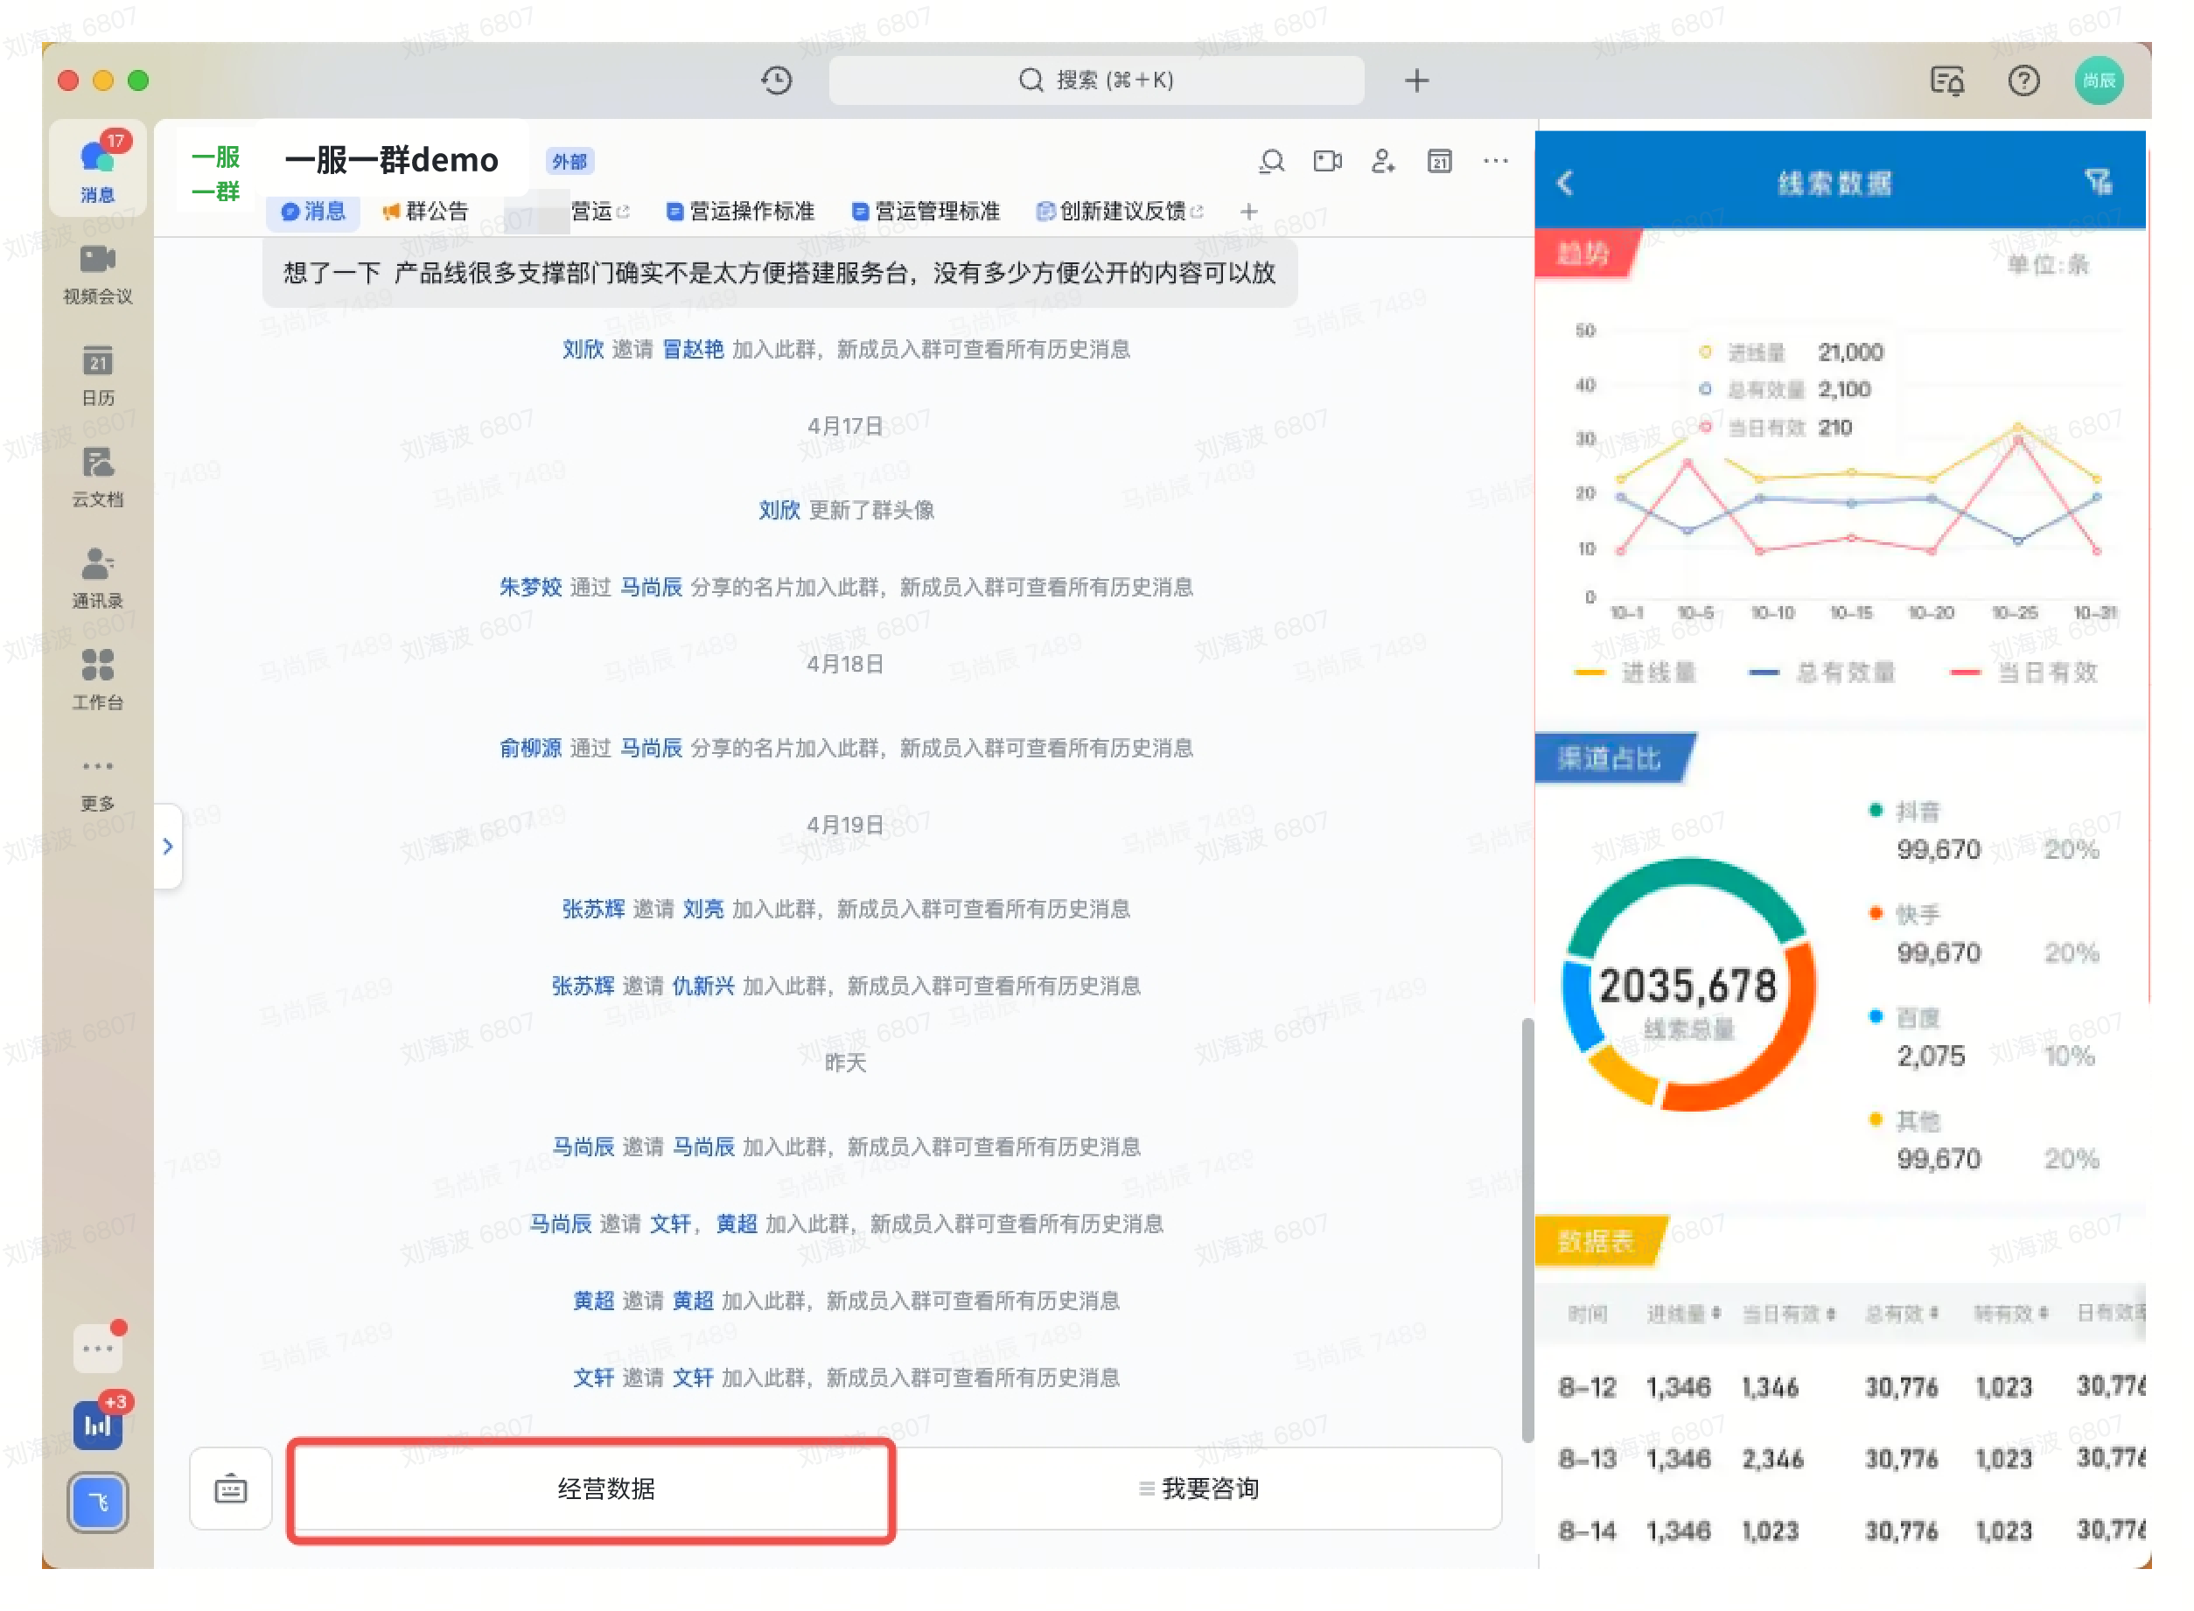Click the chat vertical scrollbar
Viewport: 2194px width, 1611px height.
click(x=1527, y=1229)
